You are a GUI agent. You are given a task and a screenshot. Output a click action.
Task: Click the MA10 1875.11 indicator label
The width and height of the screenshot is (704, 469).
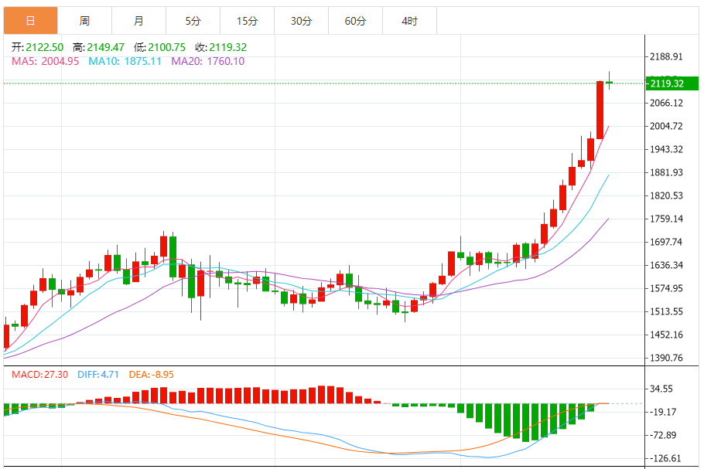(x=125, y=61)
